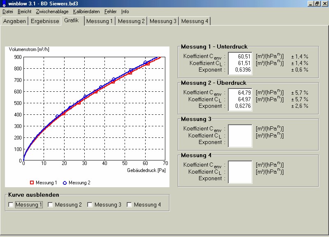Screen dimensions: 329x237
Task: Close the winblow window
Action: point(324,4)
